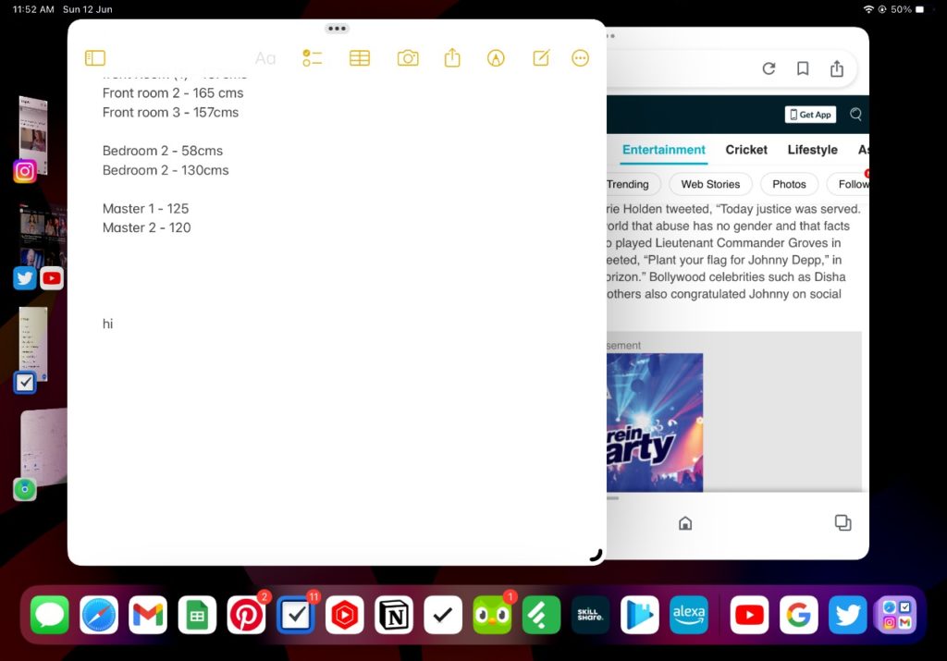
Task: Open Alexa from the Dock
Action: click(x=689, y=615)
